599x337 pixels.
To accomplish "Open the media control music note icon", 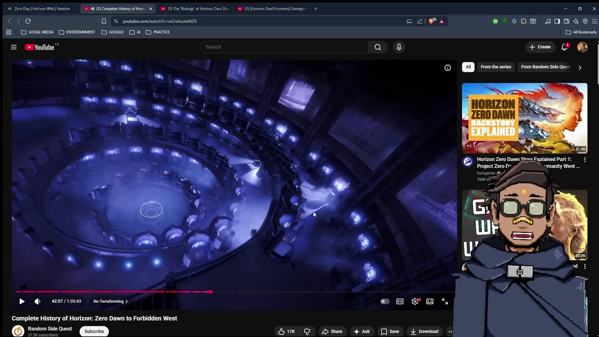I will [x=548, y=21].
